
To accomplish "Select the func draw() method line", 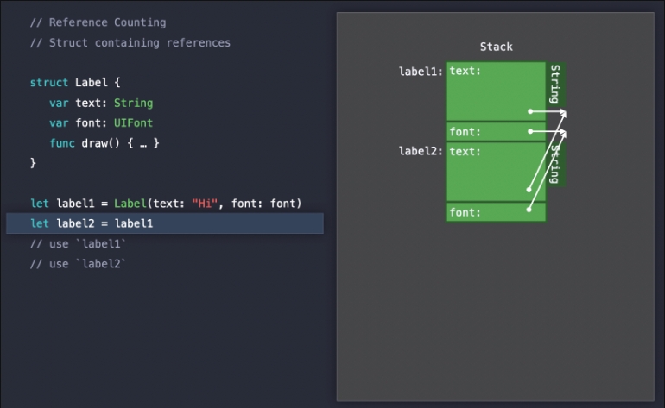I will point(104,142).
